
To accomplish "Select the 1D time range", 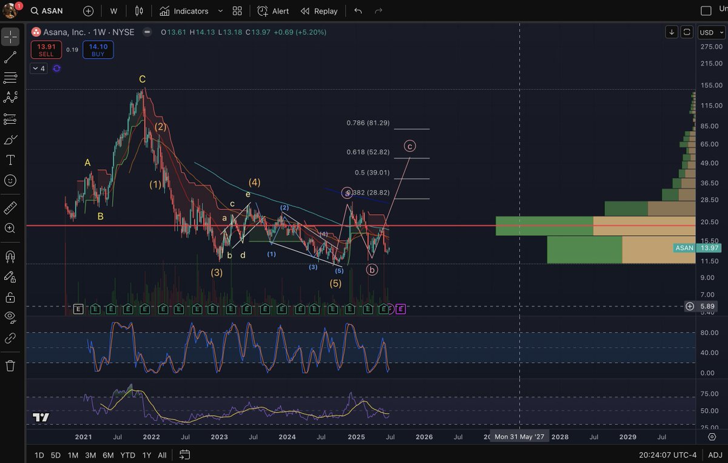I will click(39, 455).
